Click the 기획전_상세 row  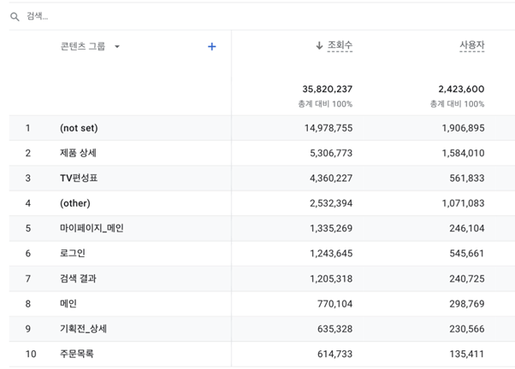pos(262,329)
